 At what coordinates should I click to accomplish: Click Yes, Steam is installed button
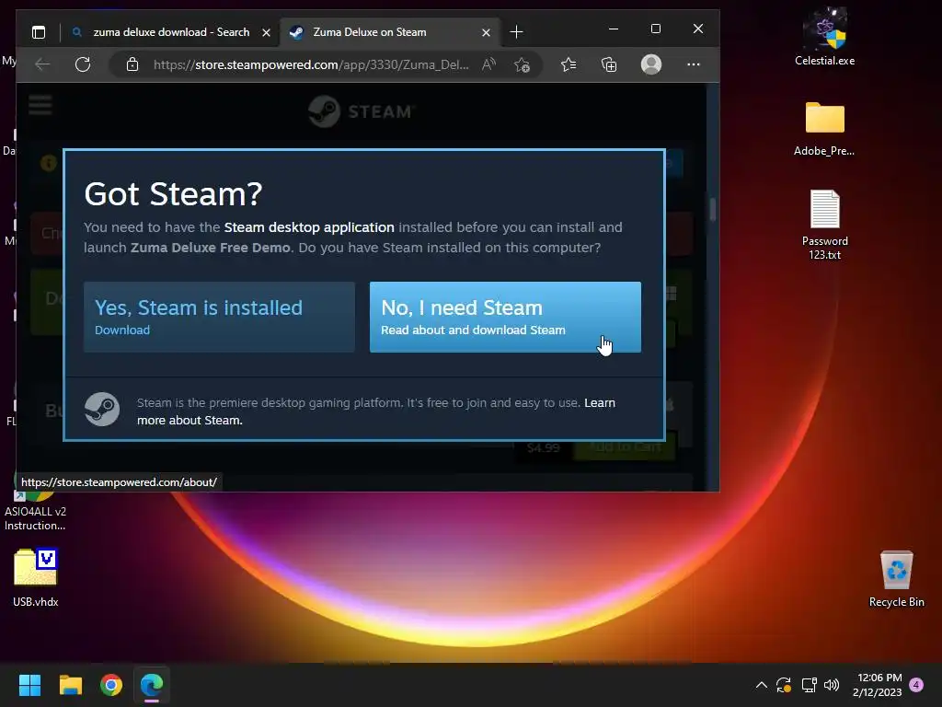tap(219, 317)
